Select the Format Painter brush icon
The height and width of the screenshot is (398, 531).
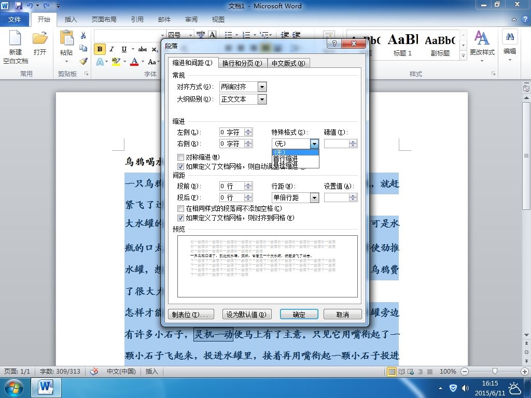[x=83, y=61]
